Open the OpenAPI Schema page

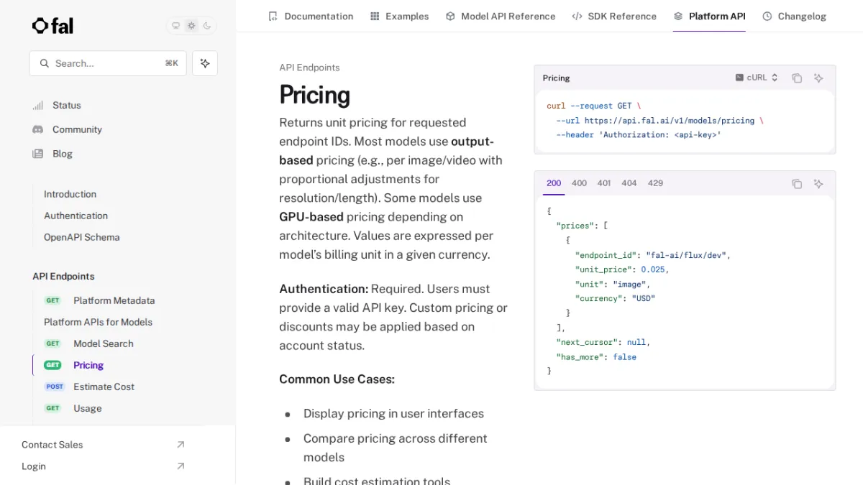[81, 237]
